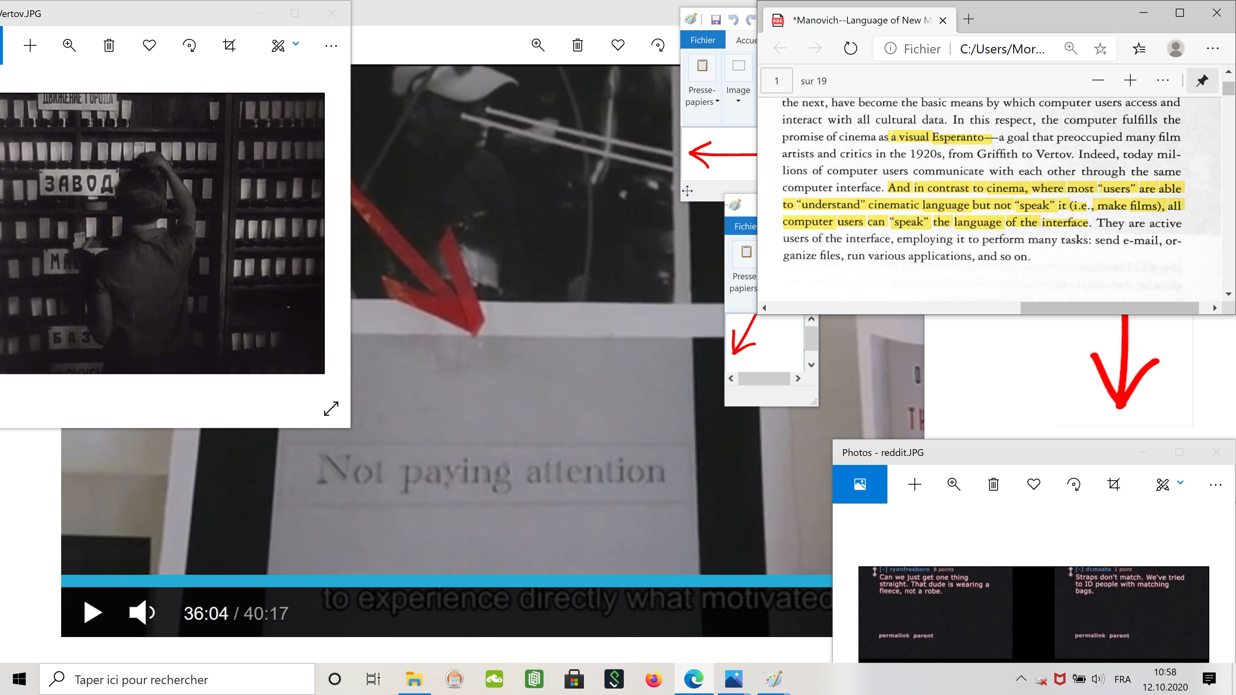Delete the reddit.JPG photo

point(993,485)
